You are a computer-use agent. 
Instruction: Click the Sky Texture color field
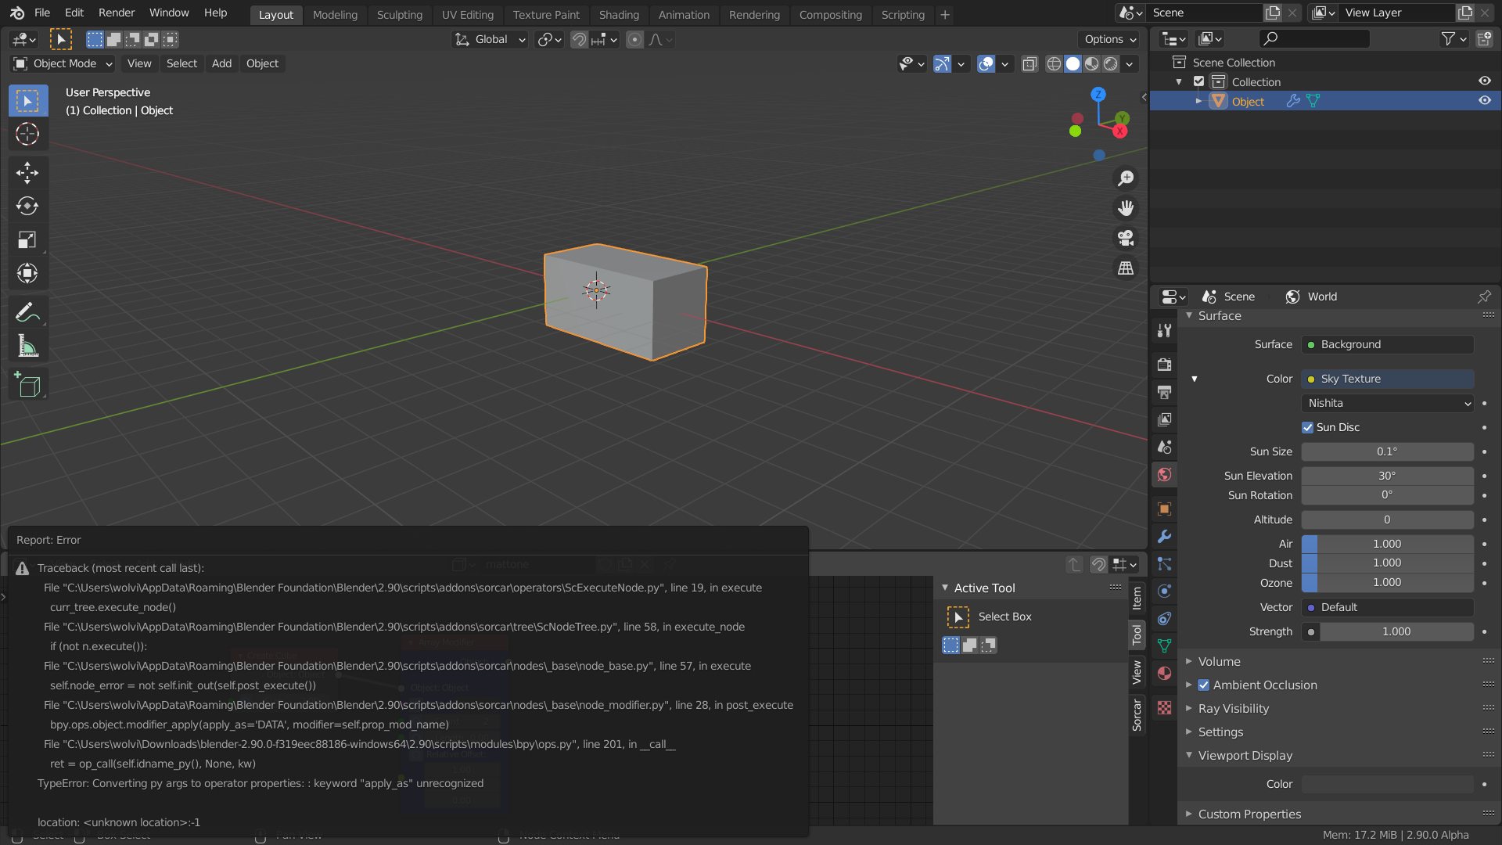coord(1387,379)
